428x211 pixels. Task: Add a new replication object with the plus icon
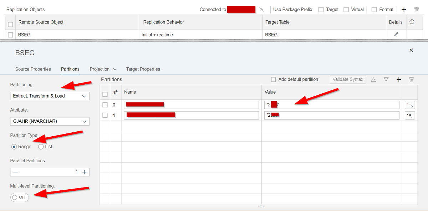(404, 10)
